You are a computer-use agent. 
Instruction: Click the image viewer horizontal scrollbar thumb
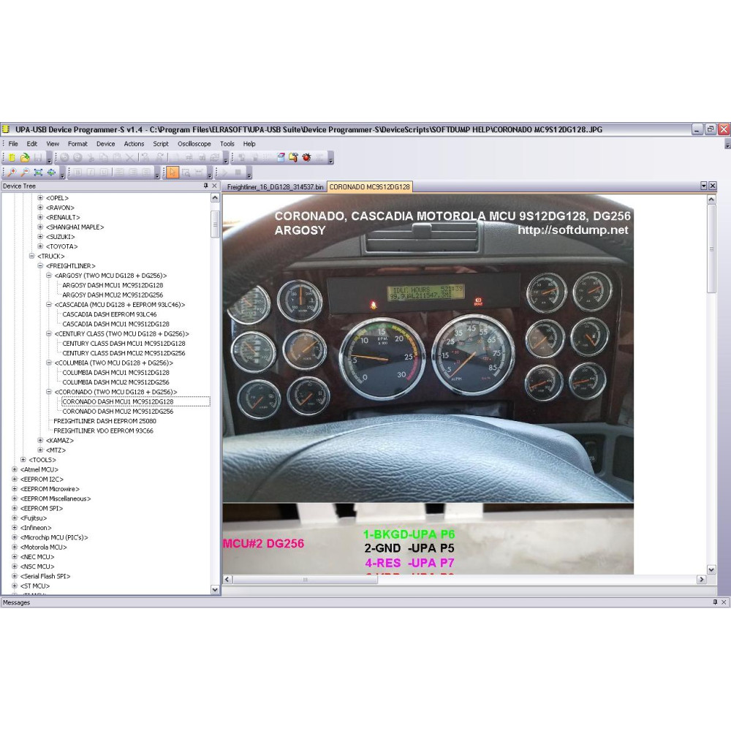tap(306, 580)
